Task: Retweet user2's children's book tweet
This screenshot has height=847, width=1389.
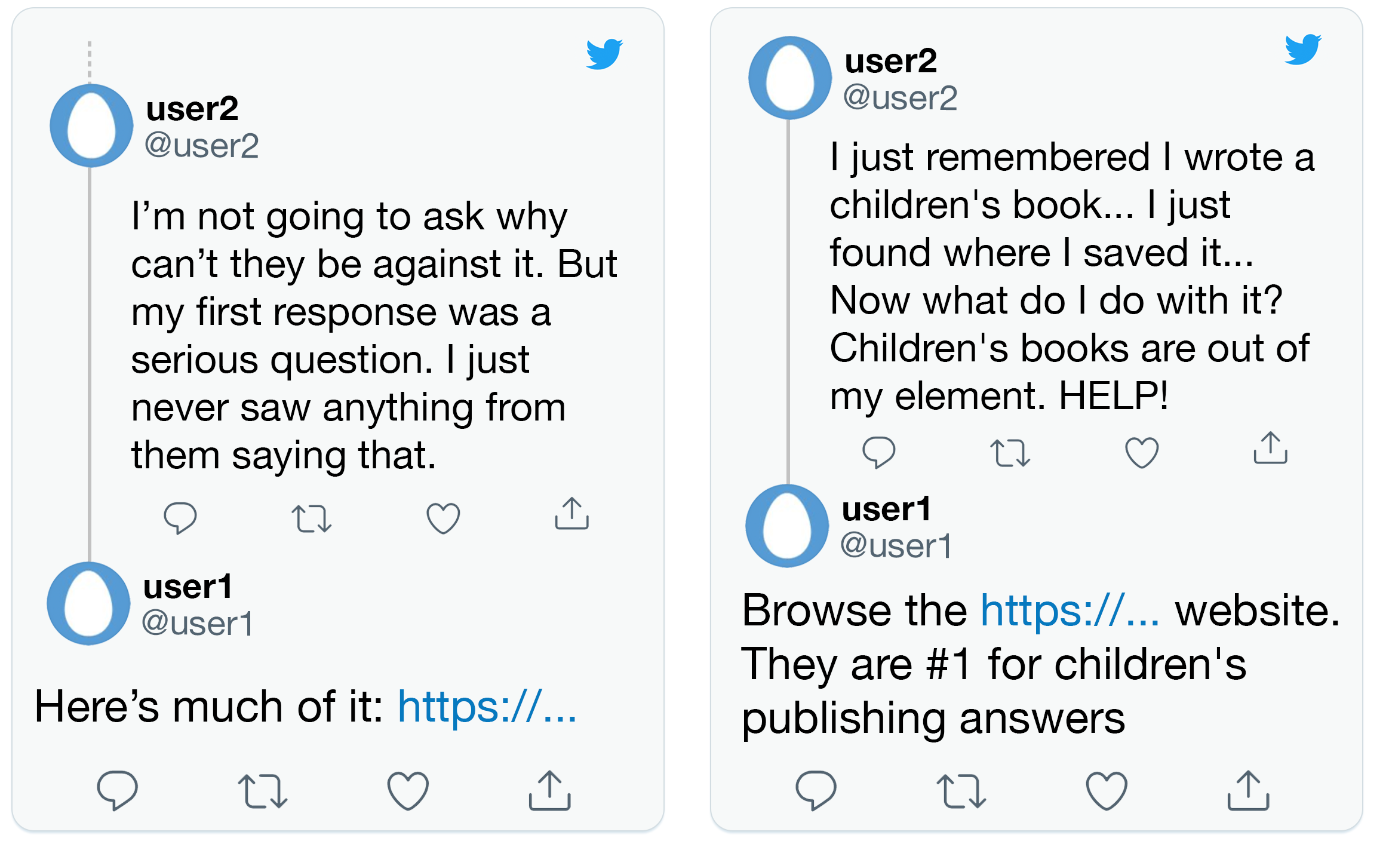Action: tap(1010, 453)
